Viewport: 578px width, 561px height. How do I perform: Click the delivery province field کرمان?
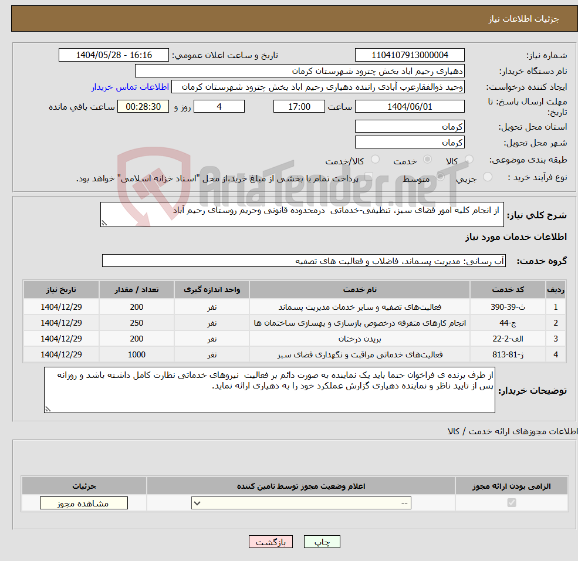pos(410,126)
